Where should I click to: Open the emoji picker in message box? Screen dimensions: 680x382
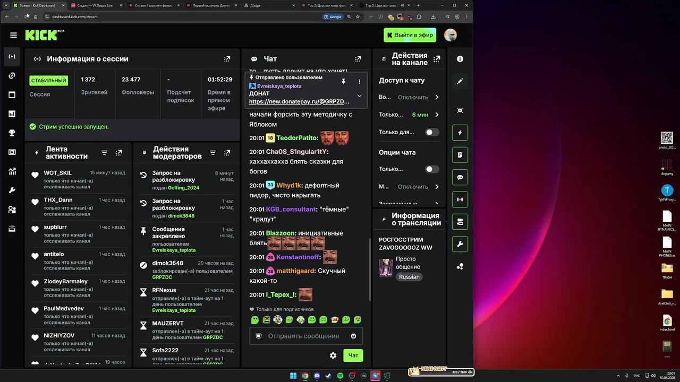point(353,336)
